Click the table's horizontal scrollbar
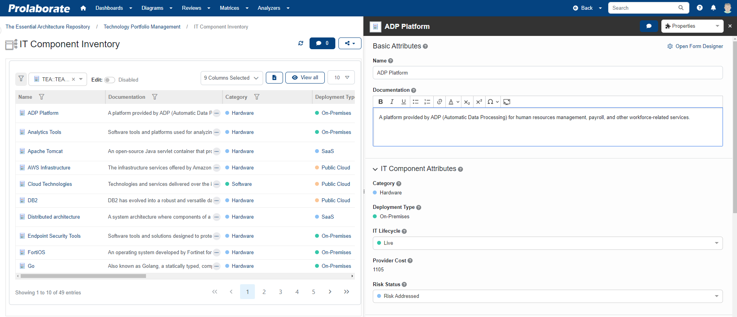 pos(83,276)
